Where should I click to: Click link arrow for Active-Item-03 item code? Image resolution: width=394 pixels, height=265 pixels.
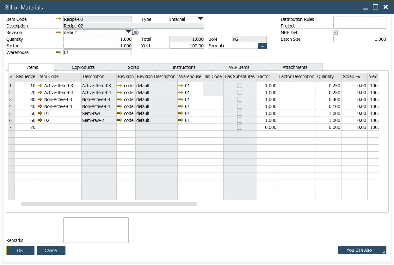pyautogui.click(x=40, y=86)
